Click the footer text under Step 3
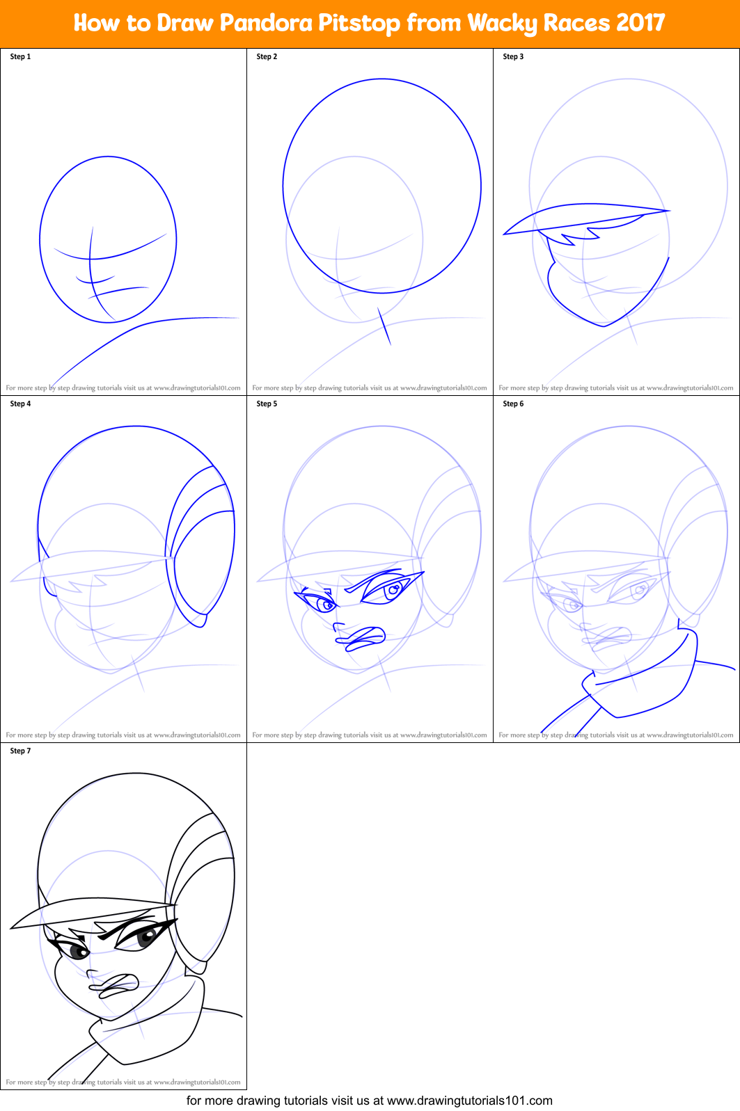The height and width of the screenshot is (1111, 740). 616,388
